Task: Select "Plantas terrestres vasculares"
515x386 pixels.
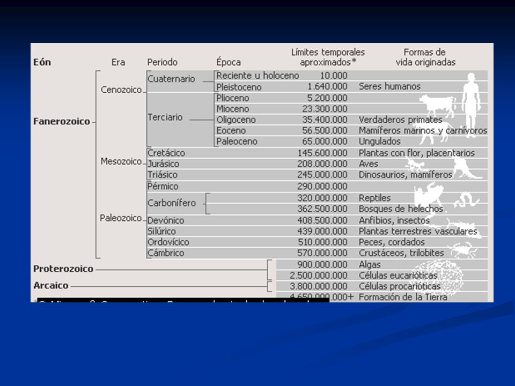Action: pos(418,231)
